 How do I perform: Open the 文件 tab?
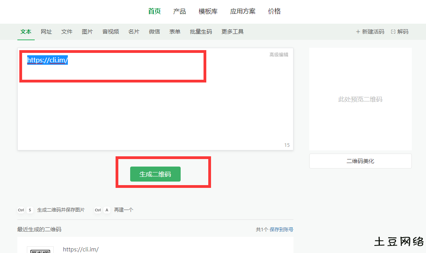(67, 32)
